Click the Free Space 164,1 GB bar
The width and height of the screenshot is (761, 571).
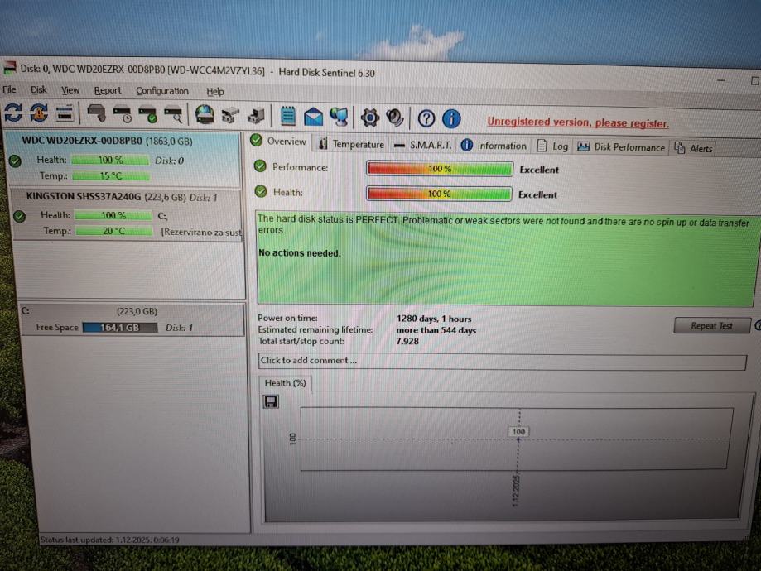[120, 328]
